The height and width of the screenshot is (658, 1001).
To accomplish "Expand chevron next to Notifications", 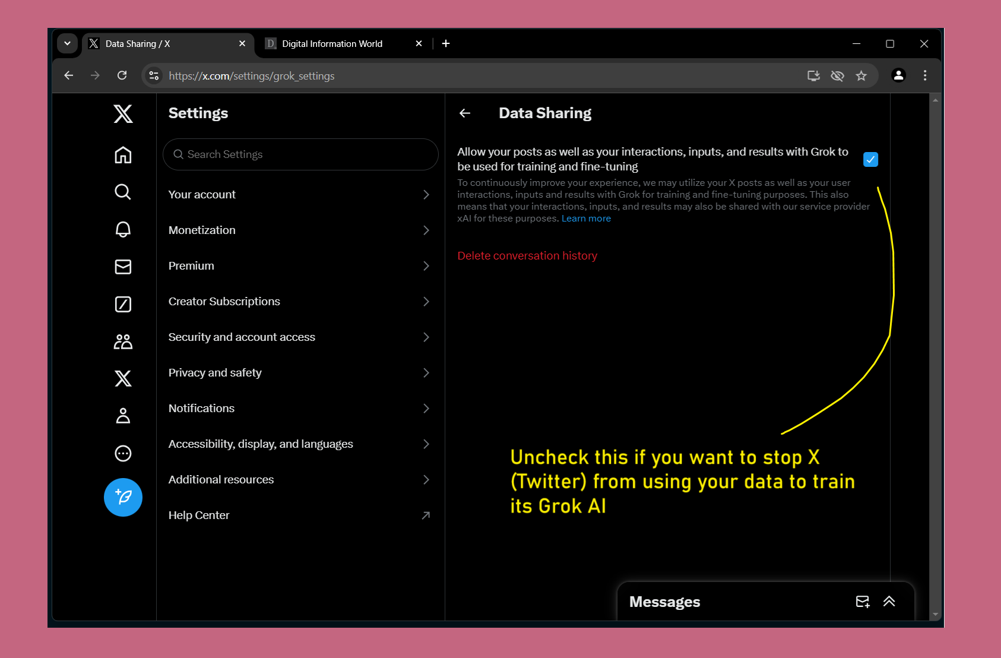I will tap(426, 409).
